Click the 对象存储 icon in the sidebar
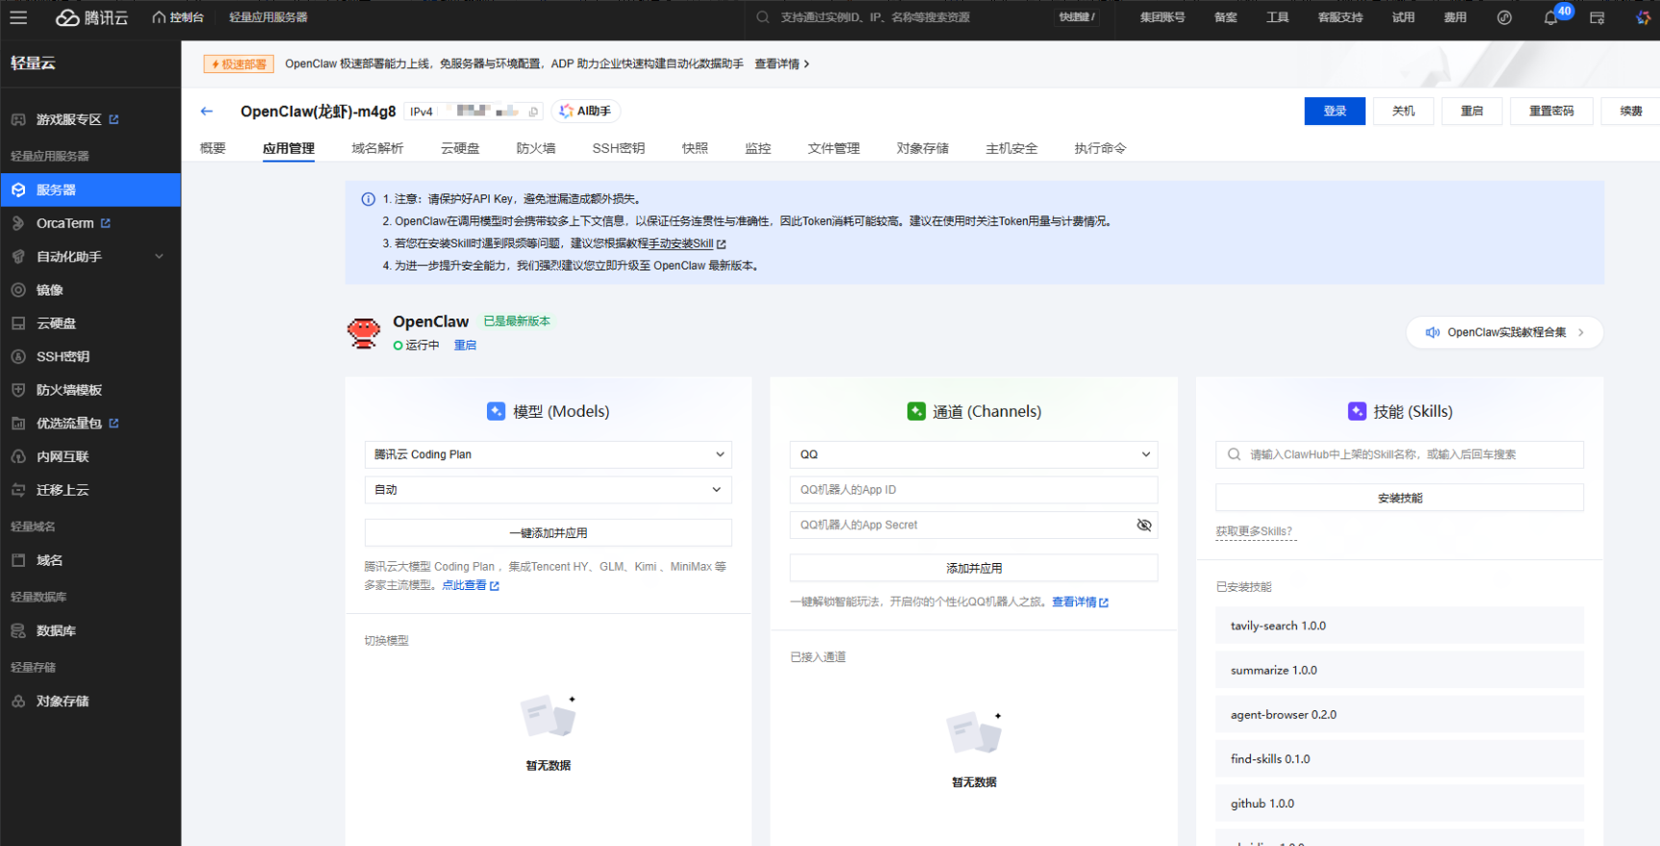This screenshot has height=846, width=1660. point(18,701)
